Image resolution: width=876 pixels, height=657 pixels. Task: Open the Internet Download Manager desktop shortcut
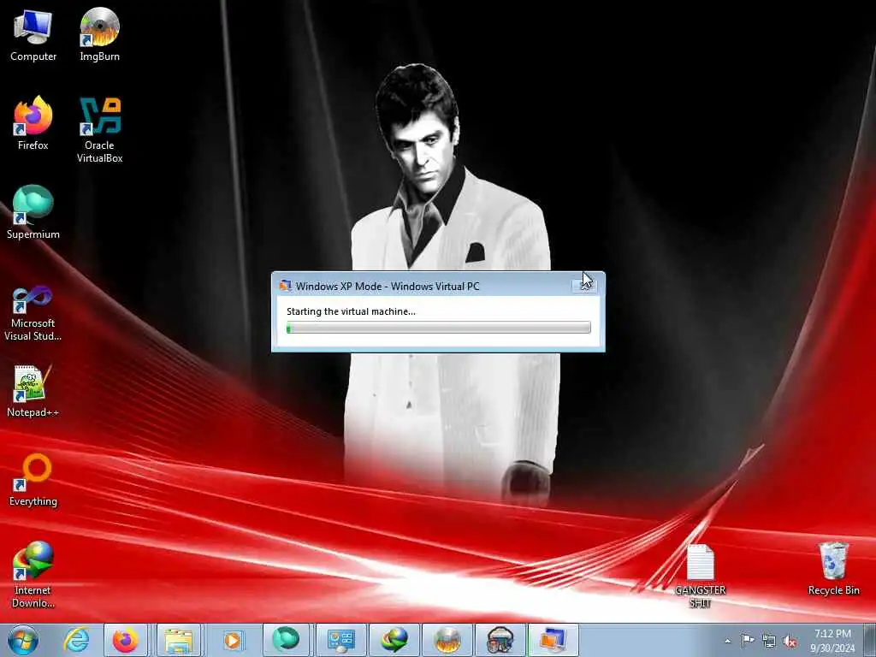tap(33, 575)
